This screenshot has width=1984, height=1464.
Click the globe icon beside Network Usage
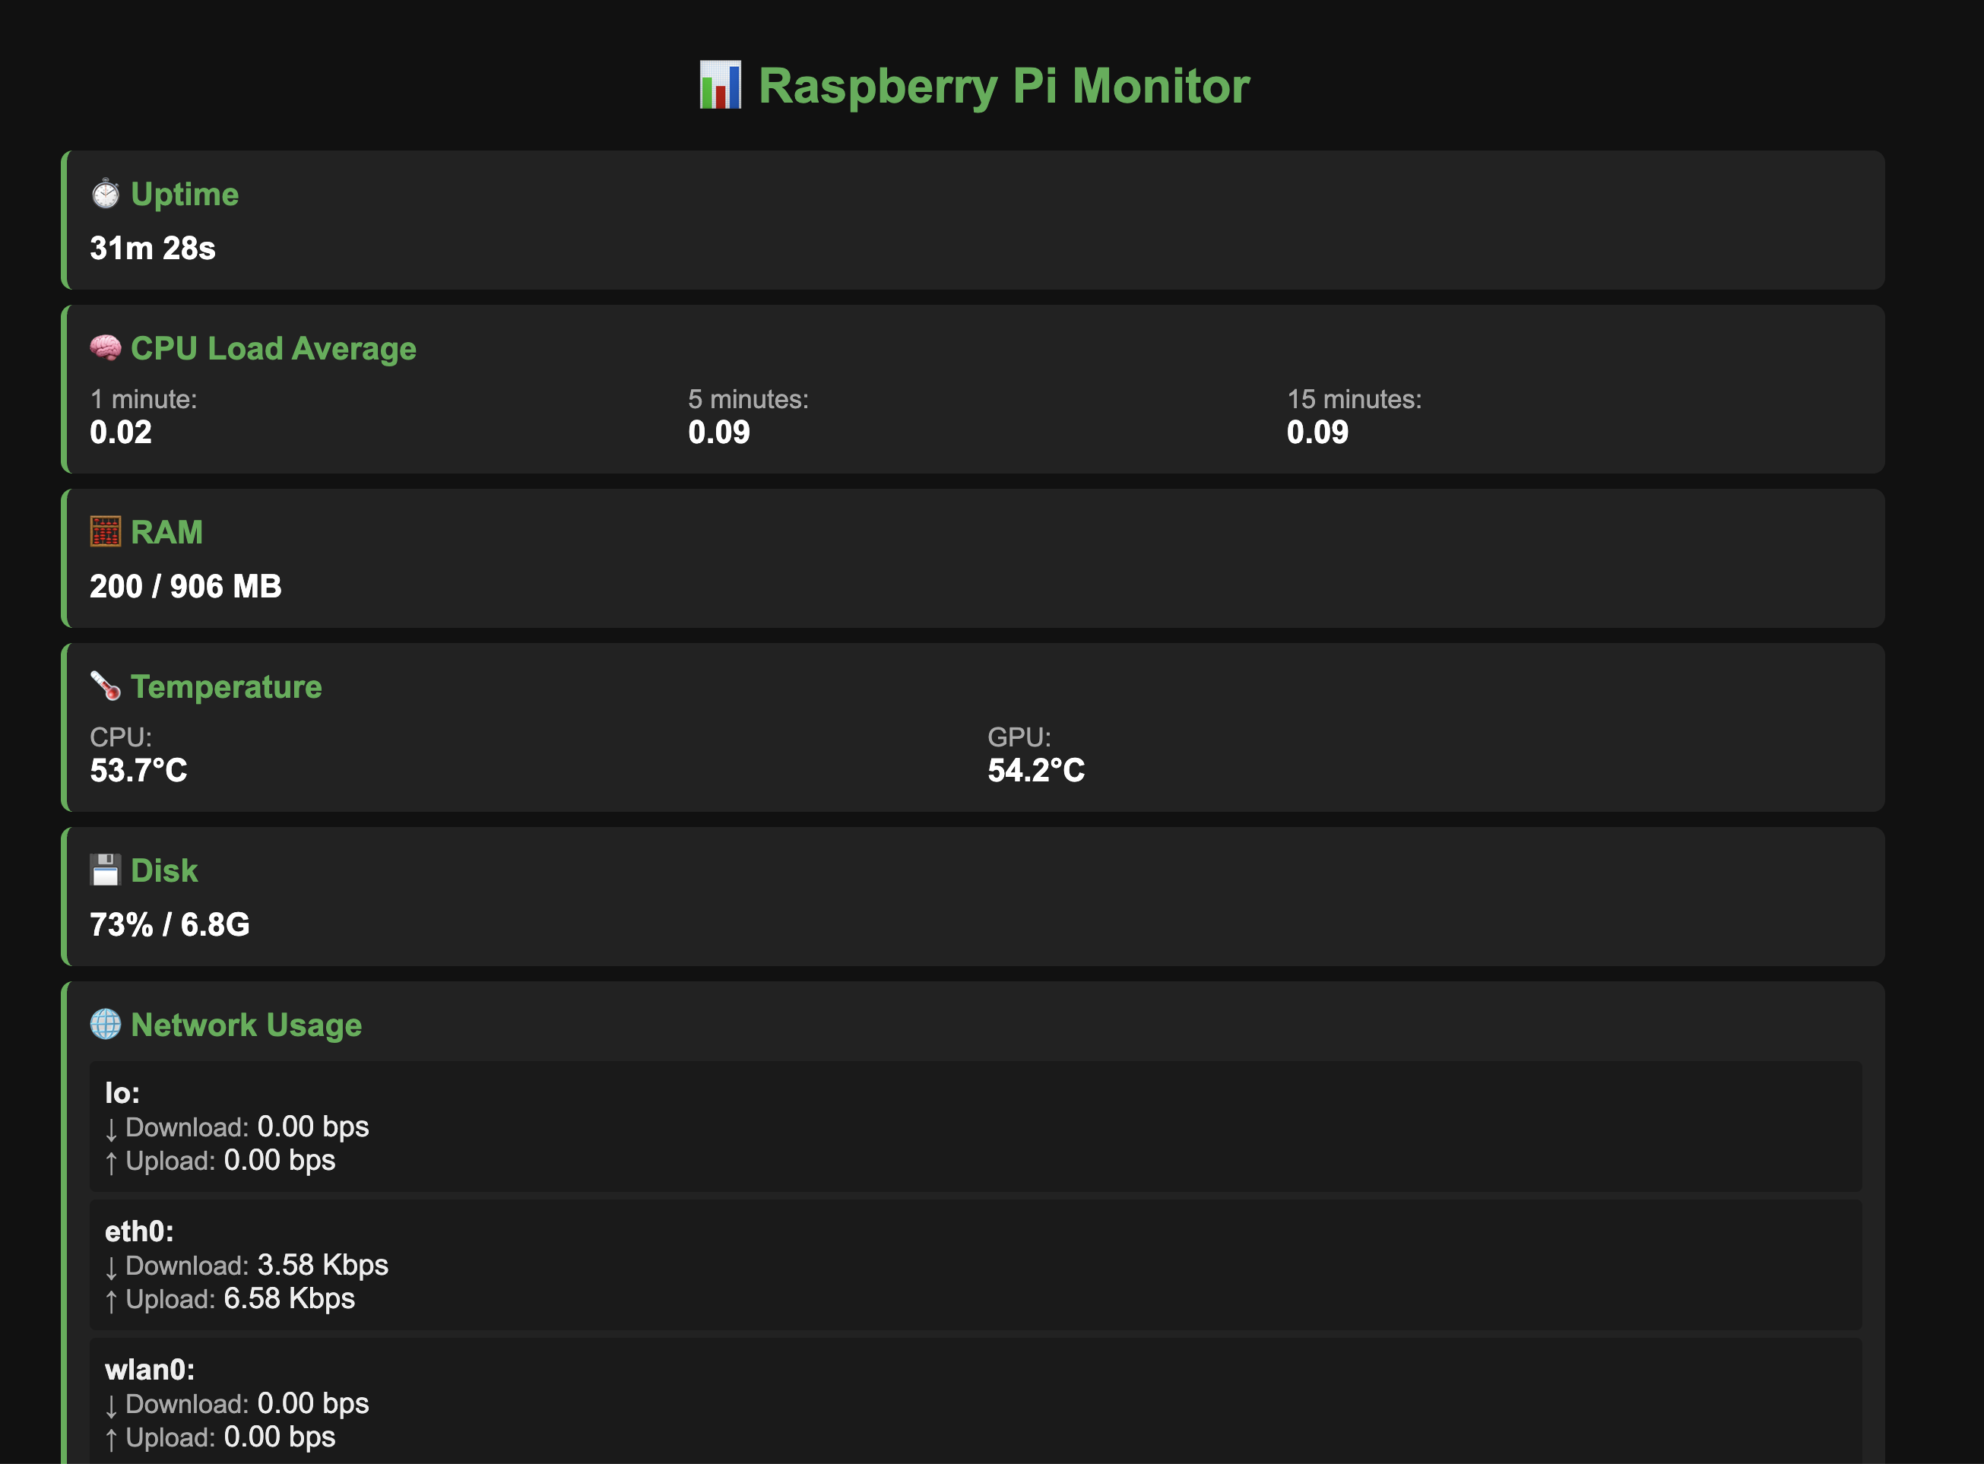pyautogui.click(x=106, y=1025)
